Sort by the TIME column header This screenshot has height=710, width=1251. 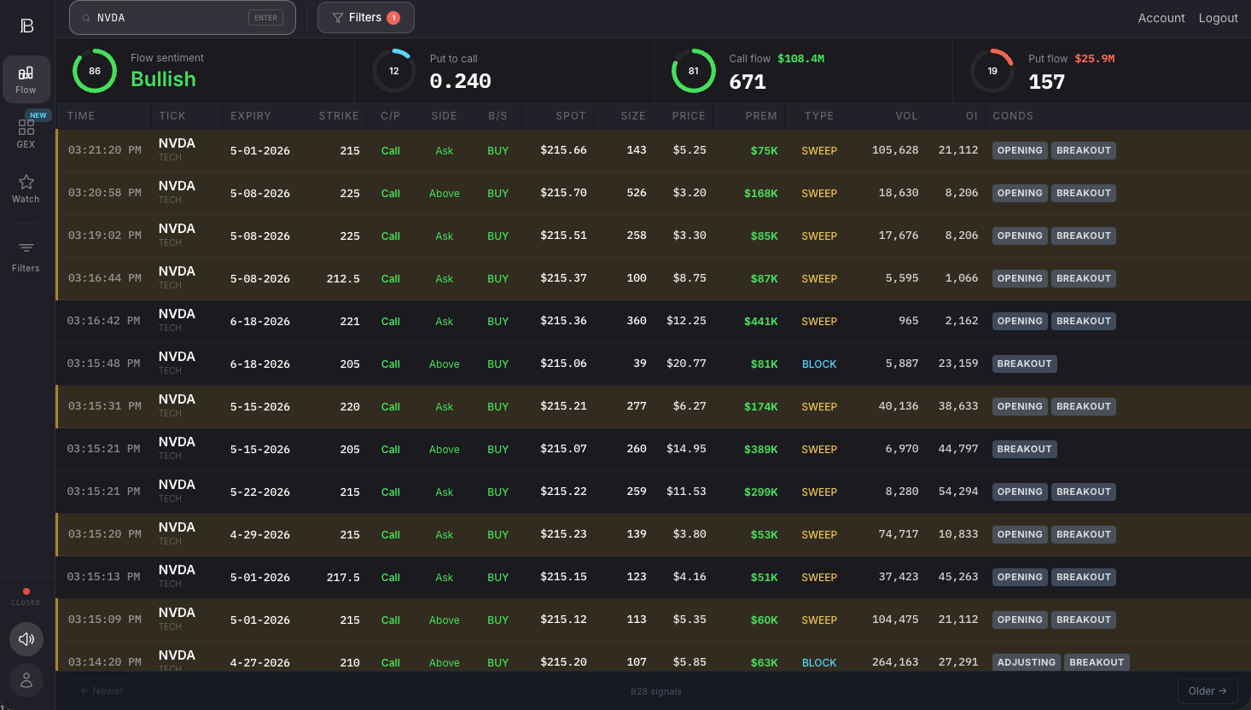(x=81, y=116)
